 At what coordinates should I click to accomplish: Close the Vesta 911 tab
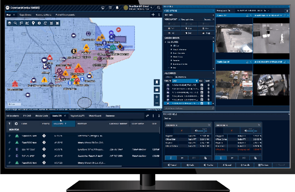(65, 116)
